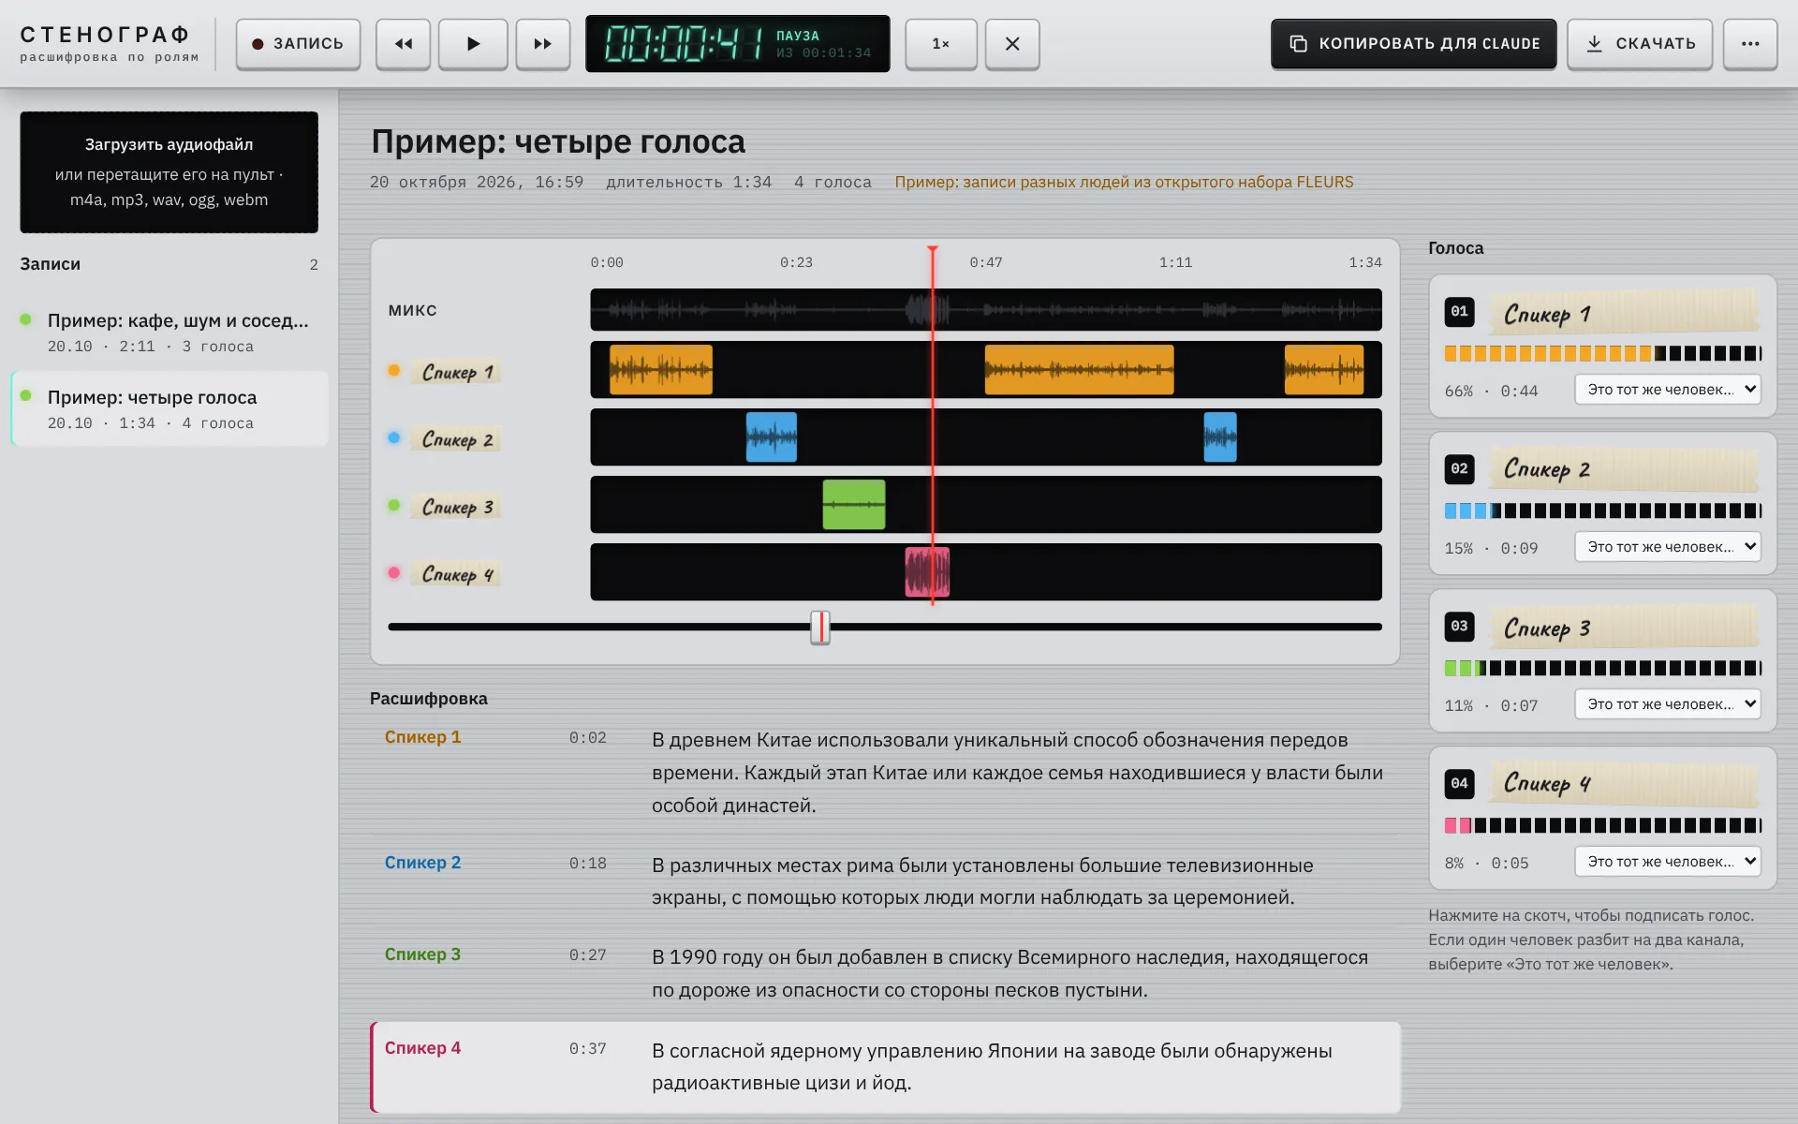This screenshot has height=1124, width=1798.
Task: Click orange dot beside Спикер 1 track
Action: [x=394, y=371]
